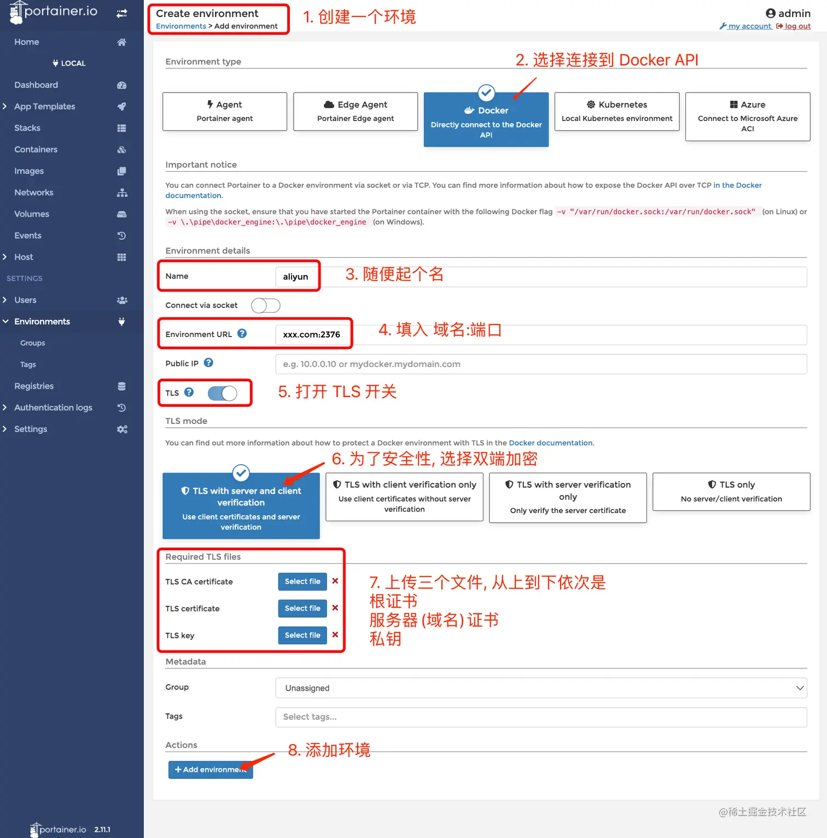Click the Networks sitemap icon

122,193
